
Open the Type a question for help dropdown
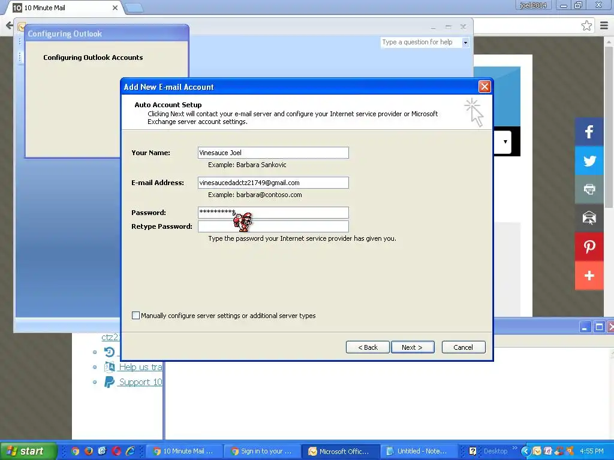click(x=465, y=43)
